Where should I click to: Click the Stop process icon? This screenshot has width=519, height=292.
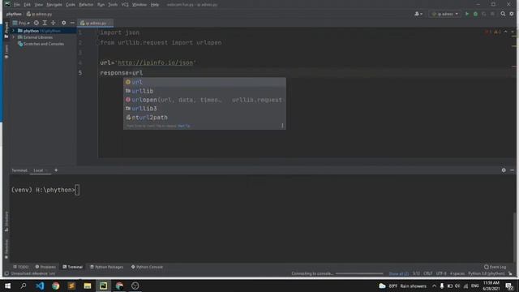click(x=492, y=14)
